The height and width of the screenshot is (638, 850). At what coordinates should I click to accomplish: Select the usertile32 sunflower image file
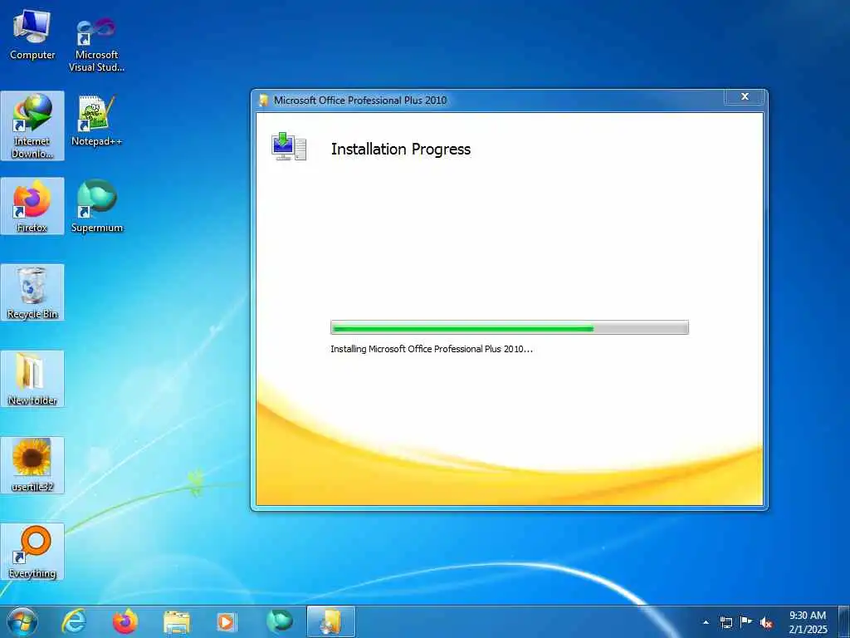coord(32,465)
